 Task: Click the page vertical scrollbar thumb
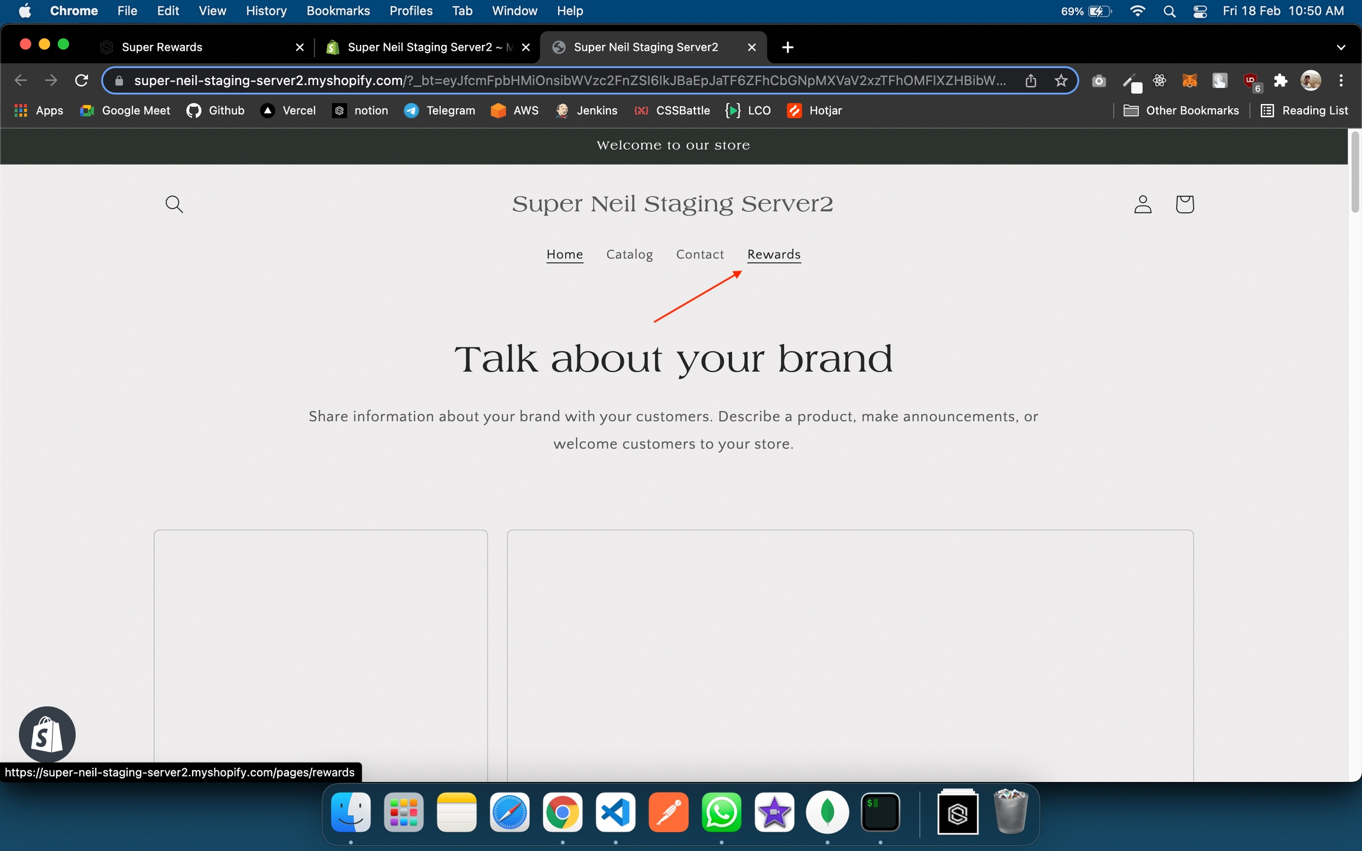click(1354, 171)
